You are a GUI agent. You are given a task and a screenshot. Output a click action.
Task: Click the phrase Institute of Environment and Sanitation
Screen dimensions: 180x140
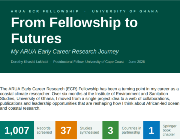pos(132,94)
